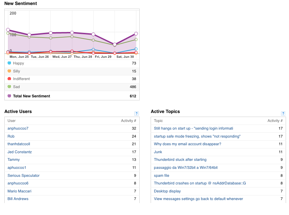
Task: Click the Total New Sentiment legend marker
Action: pos(9,96)
